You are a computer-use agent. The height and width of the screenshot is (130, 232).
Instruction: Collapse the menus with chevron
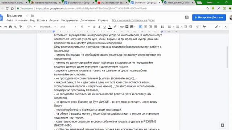tap(225, 27)
